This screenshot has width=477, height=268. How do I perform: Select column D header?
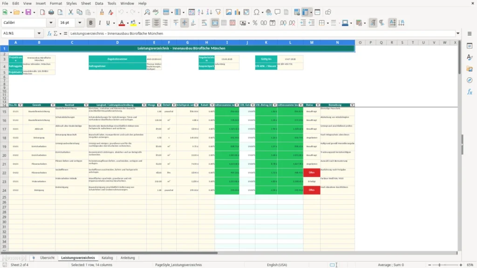click(117, 42)
